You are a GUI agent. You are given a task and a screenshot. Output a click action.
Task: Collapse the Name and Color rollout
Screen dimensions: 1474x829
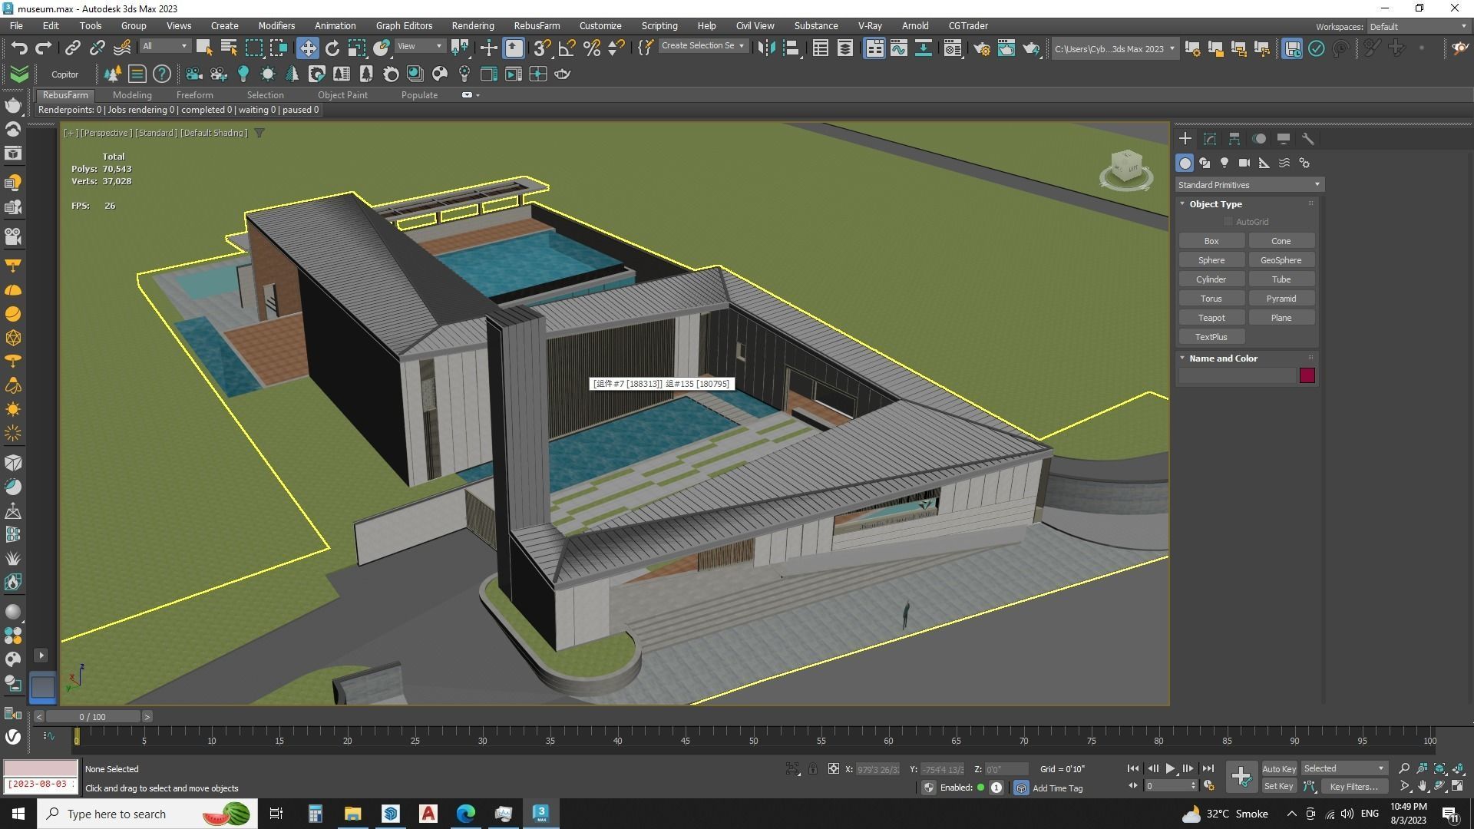tap(1182, 358)
